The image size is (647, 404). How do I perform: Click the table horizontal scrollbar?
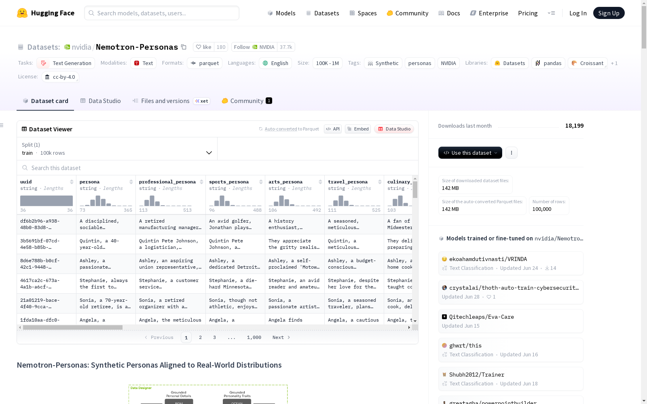click(73, 327)
